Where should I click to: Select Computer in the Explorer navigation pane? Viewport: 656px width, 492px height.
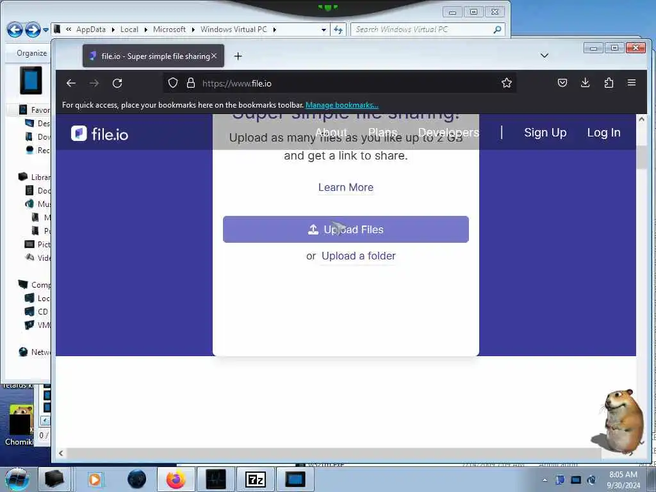coord(36,285)
